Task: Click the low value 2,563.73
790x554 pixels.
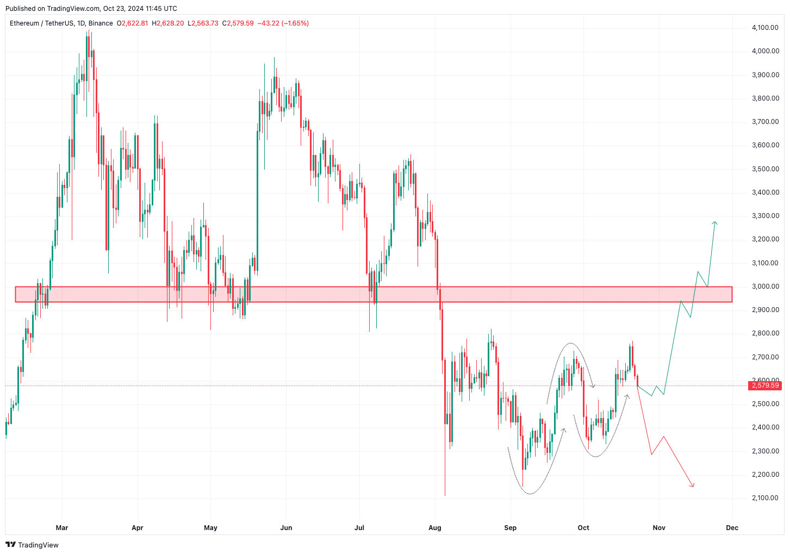Action: tap(205, 23)
